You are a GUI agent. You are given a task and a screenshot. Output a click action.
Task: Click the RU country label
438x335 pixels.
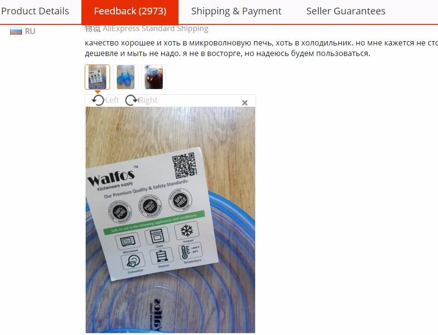click(30, 31)
